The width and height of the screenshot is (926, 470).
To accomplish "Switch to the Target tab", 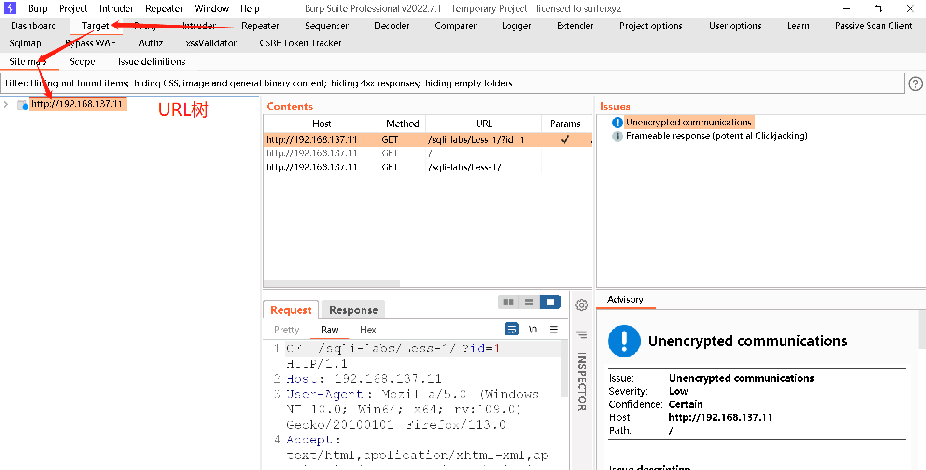I will tap(96, 26).
